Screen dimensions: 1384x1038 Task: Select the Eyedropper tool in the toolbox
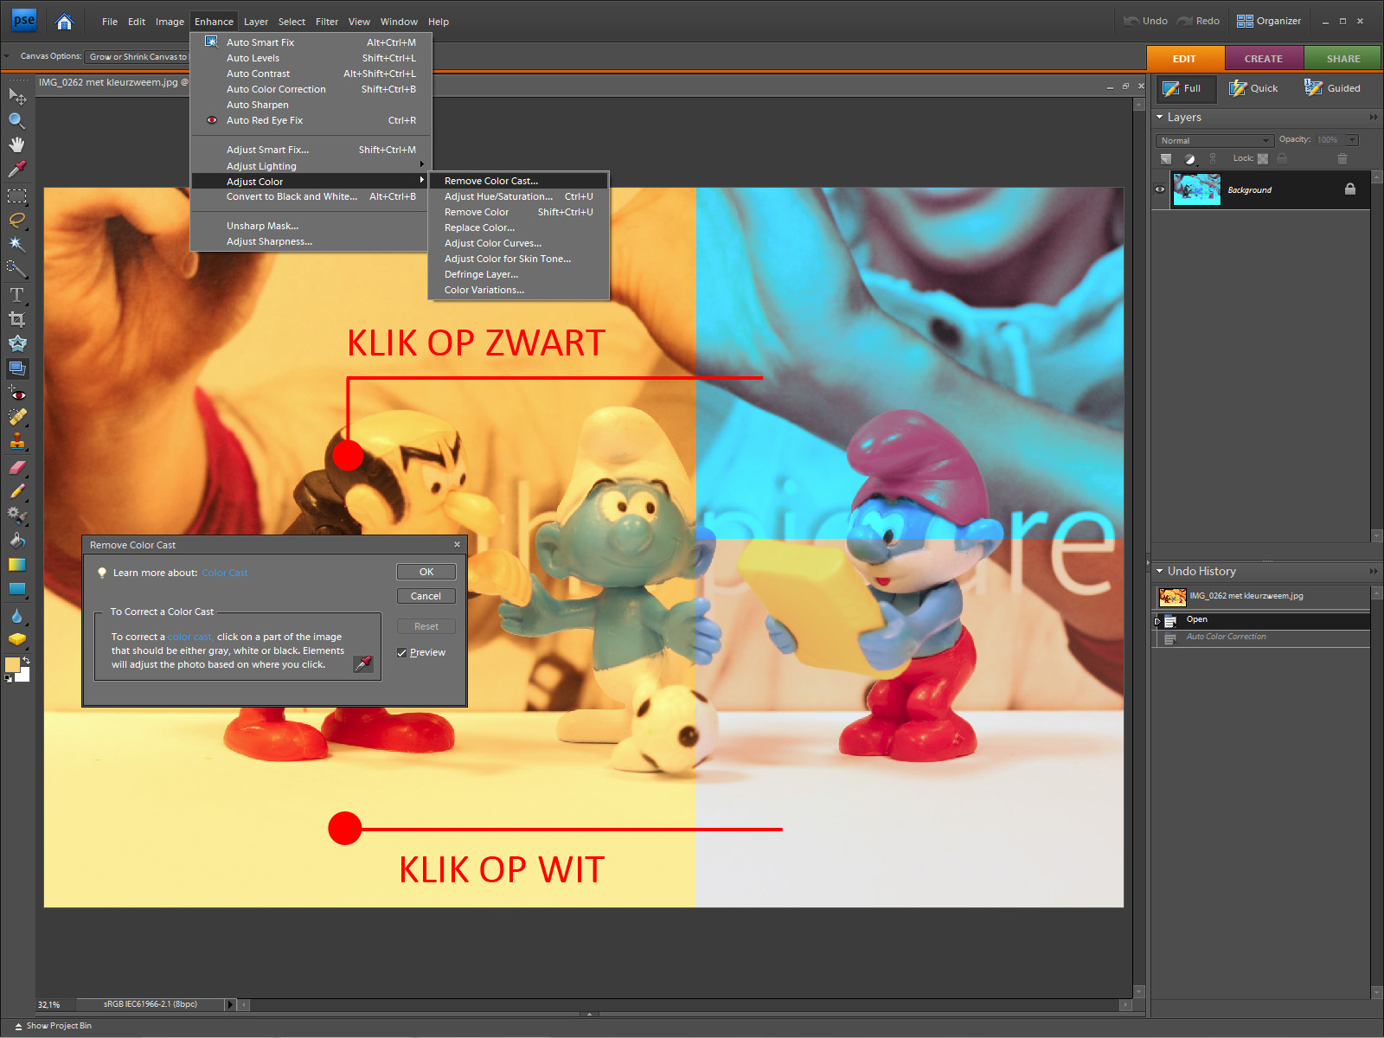click(16, 169)
